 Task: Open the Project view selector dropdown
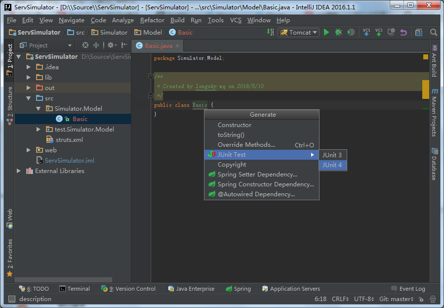point(45,45)
